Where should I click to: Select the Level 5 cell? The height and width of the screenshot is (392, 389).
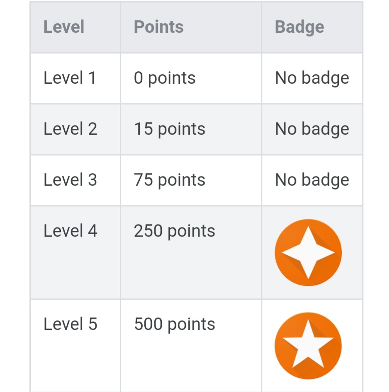(75, 346)
